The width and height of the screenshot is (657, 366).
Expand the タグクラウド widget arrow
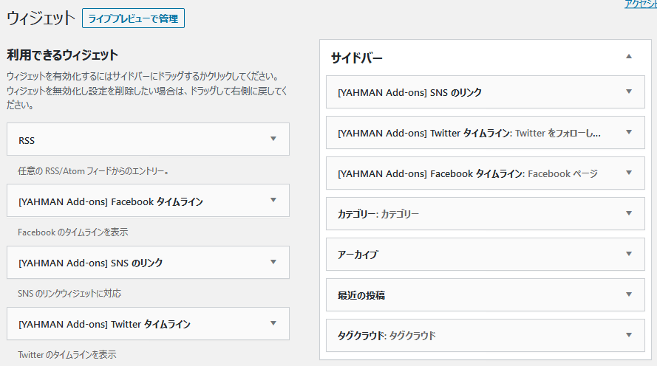pyautogui.click(x=628, y=335)
